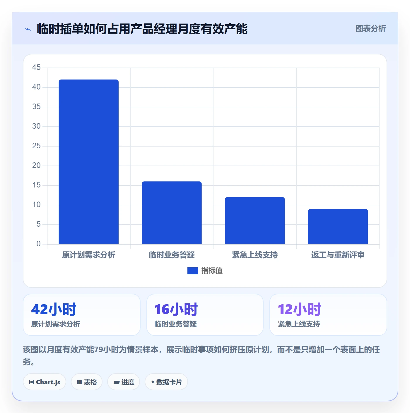Select the 返工与重新评审 bar in the chart

pyautogui.click(x=338, y=226)
